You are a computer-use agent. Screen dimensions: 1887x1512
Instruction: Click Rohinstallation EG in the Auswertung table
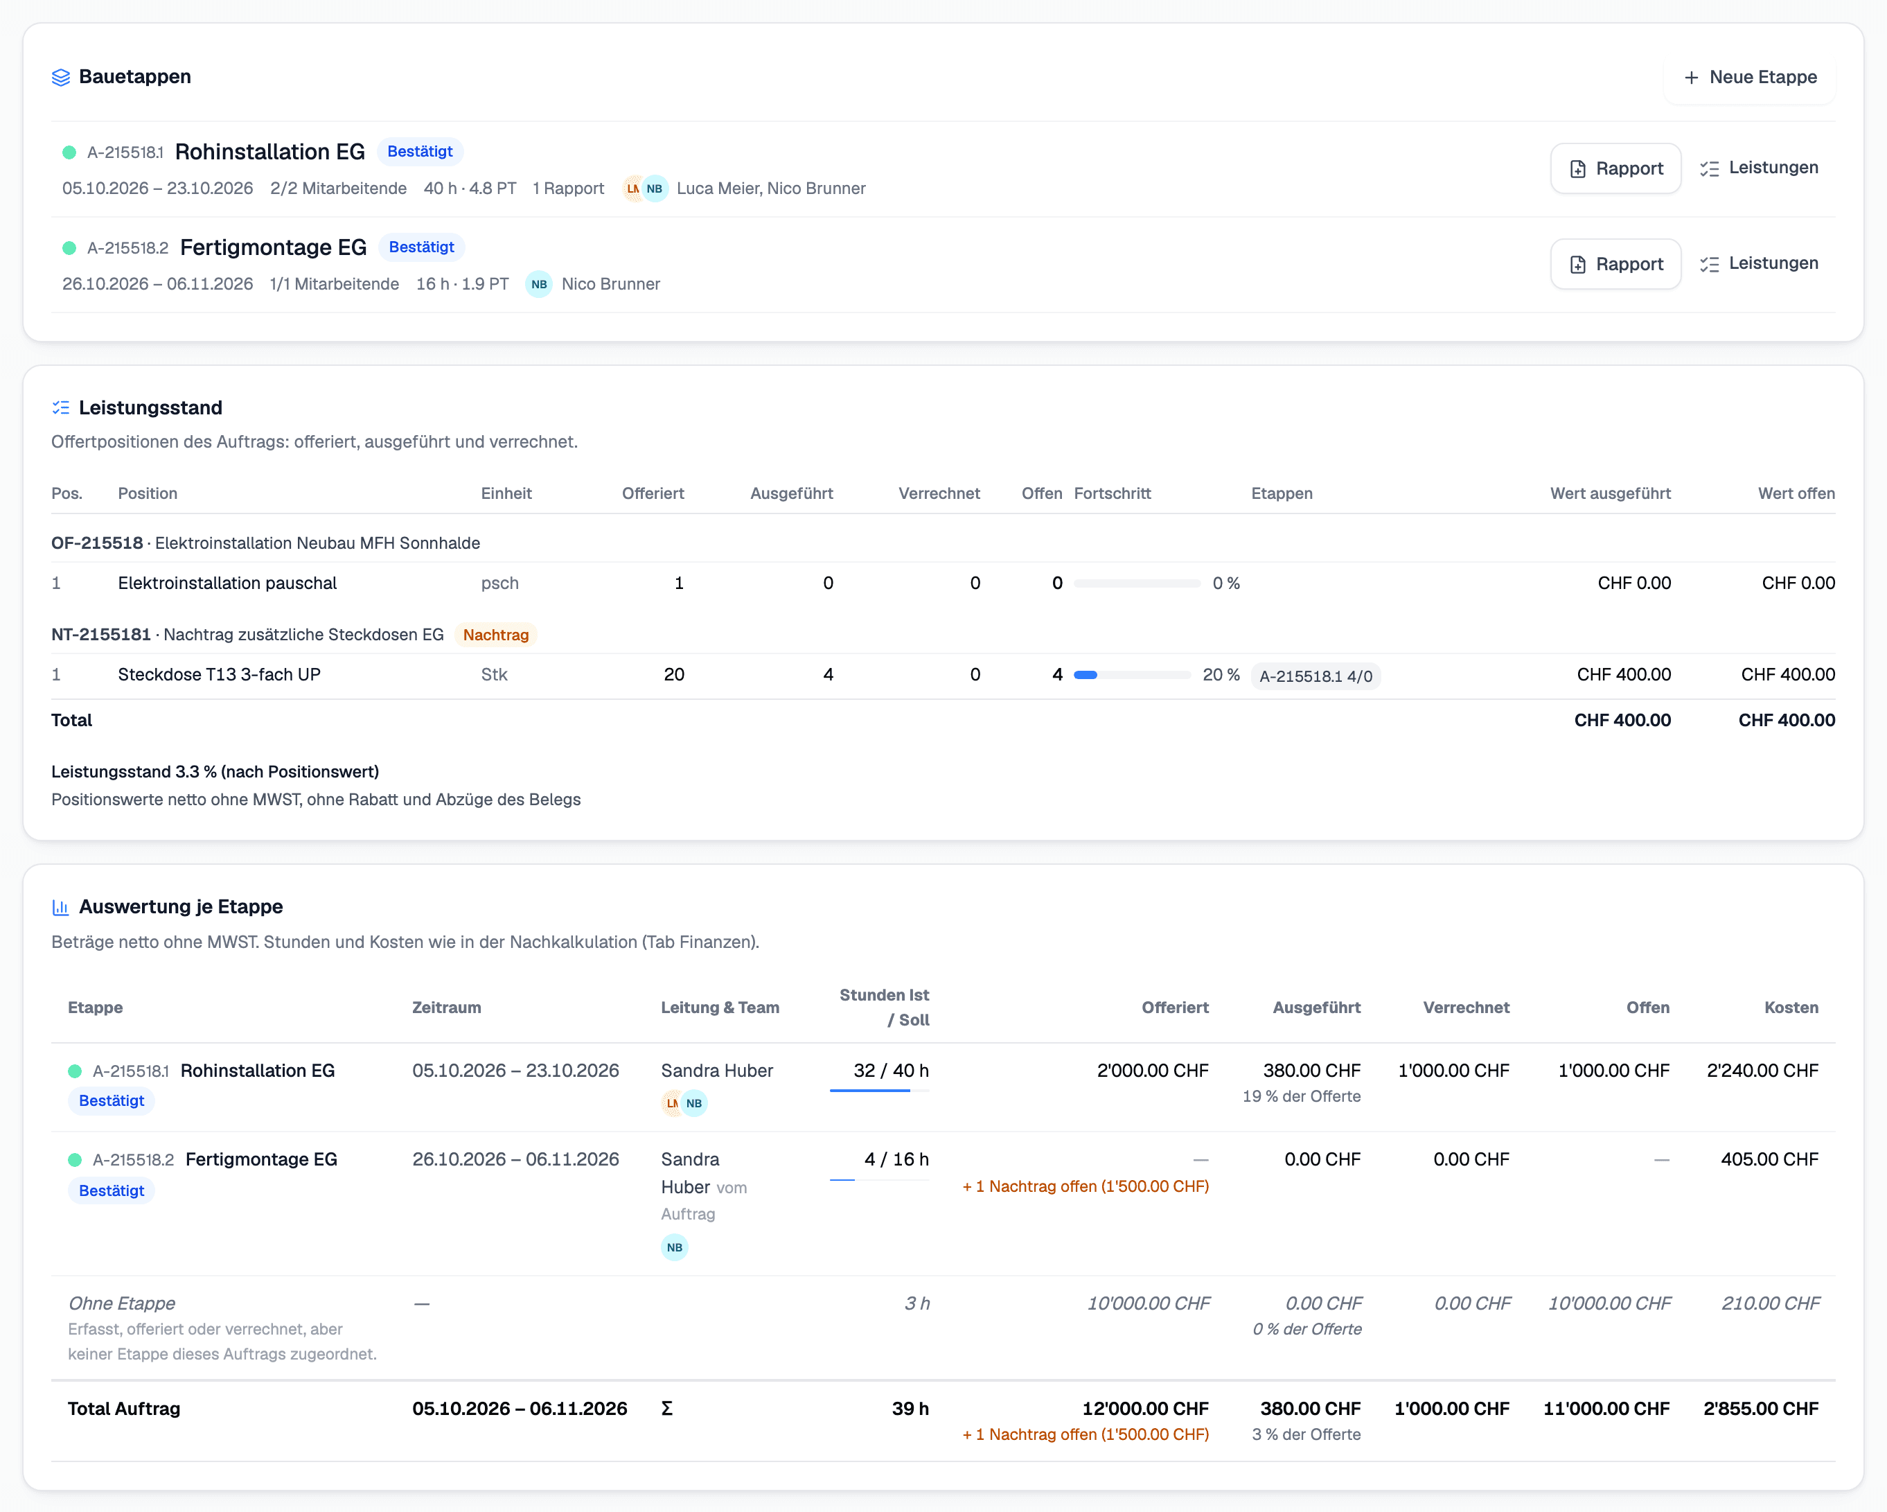pyautogui.click(x=257, y=1071)
